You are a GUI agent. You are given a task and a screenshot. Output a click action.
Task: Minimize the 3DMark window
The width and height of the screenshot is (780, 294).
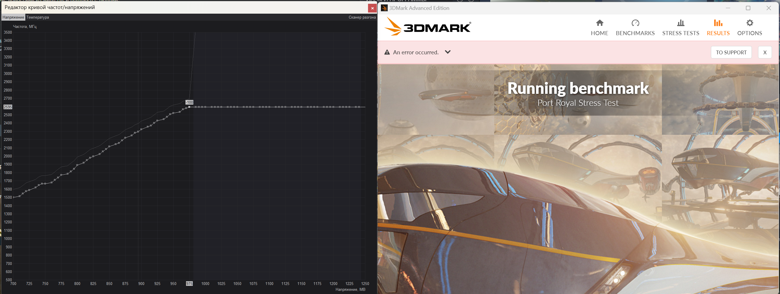(728, 8)
